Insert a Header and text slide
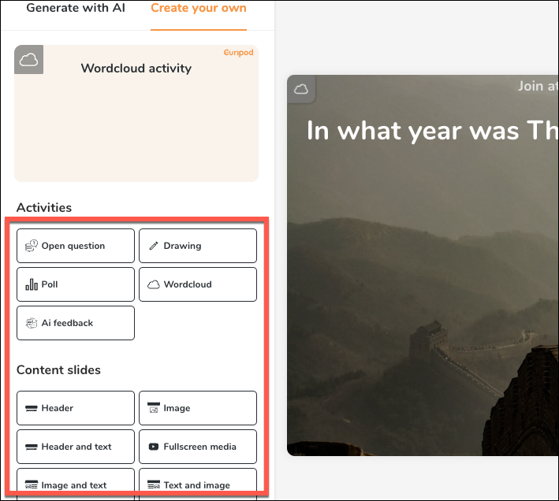559x501 pixels. pos(76,447)
